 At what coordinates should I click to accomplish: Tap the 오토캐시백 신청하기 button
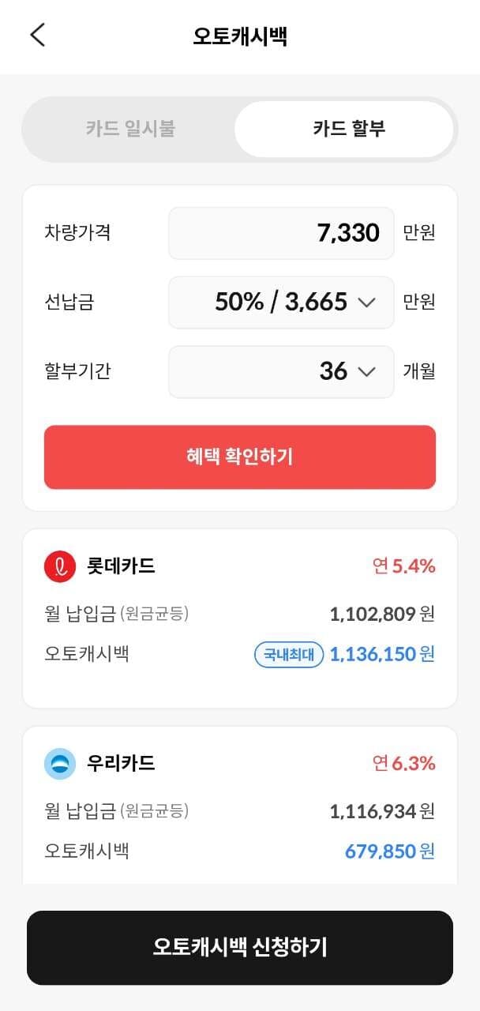pos(240,947)
